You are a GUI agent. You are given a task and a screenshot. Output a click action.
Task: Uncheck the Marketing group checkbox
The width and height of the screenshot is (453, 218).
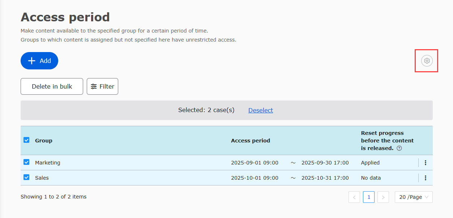tap(26, 162)
